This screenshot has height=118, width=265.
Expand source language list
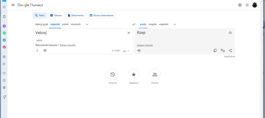tap(87, 24)
